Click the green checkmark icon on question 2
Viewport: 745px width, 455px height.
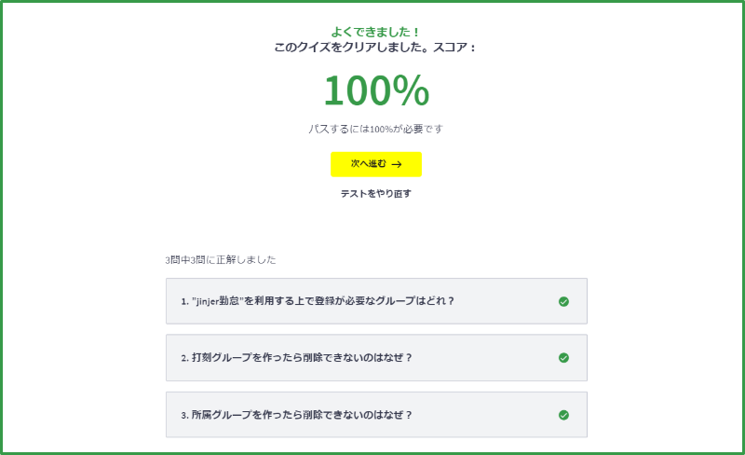pyautogui.click(x=563, y=358)
